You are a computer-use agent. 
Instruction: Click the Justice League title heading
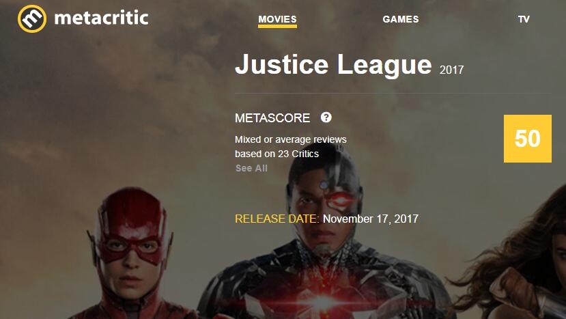click(x=333, y=64)
